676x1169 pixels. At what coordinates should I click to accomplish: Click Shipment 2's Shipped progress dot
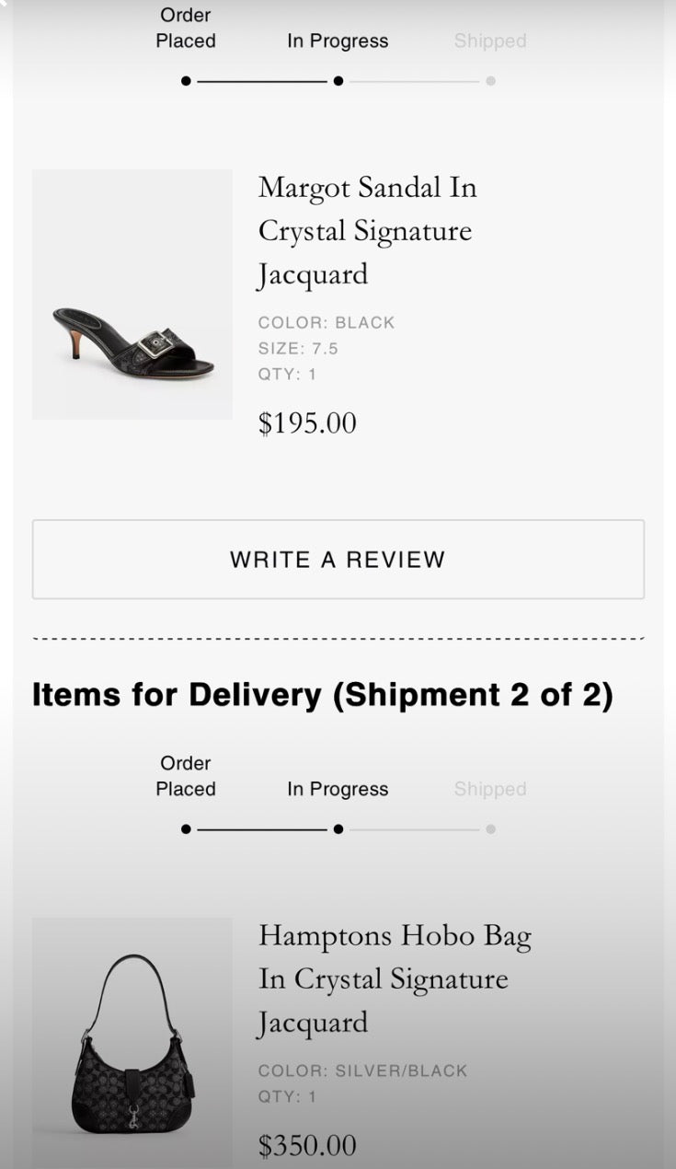[490, 829]
